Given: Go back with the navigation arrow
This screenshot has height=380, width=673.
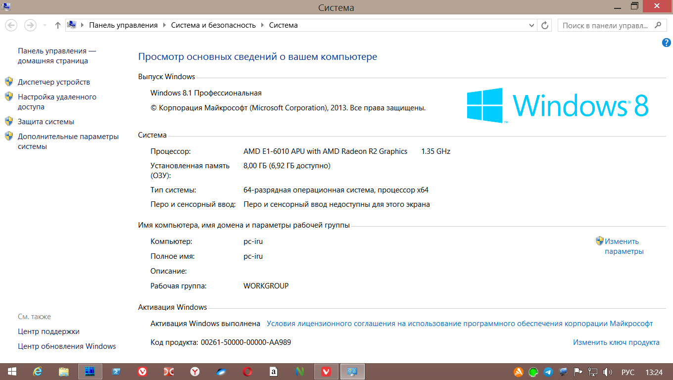Looking at the screenshot, I should (x=11, y=25).
